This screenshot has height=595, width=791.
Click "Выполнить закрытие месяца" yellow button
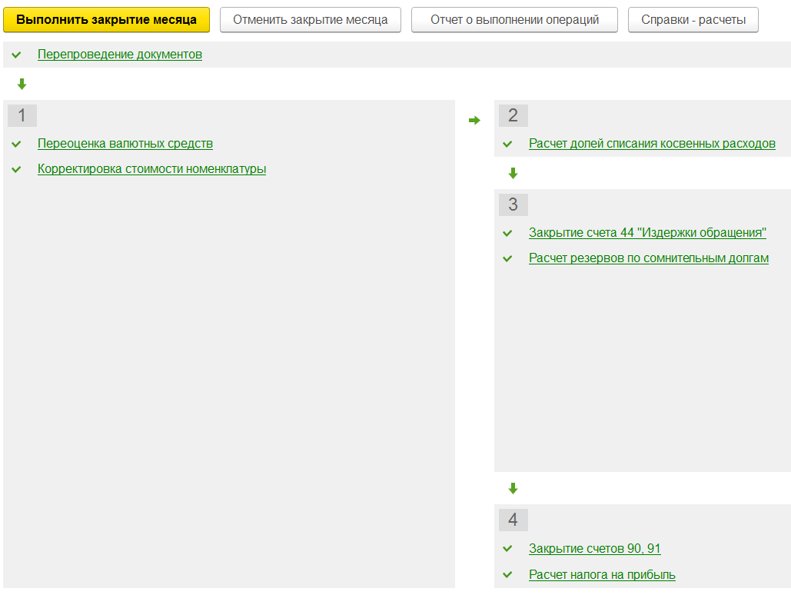[106, 20]
